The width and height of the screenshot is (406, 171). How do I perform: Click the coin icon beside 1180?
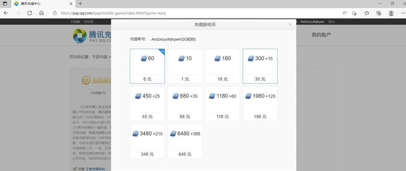coord(212,96)
